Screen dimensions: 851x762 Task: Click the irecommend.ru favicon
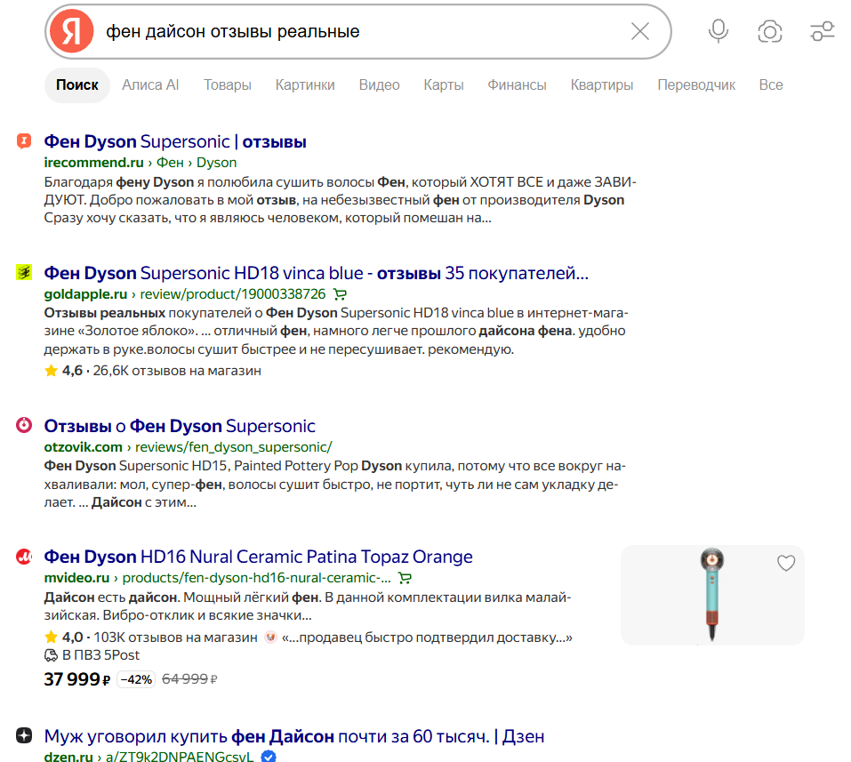point(24,141)
